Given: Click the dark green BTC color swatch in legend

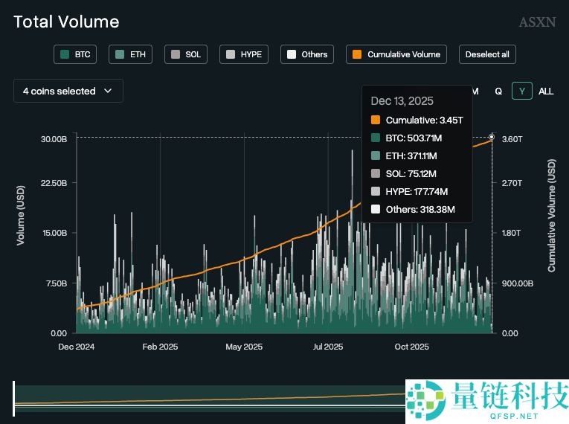Looking at the screenshot, I should (x=65, y=54).
